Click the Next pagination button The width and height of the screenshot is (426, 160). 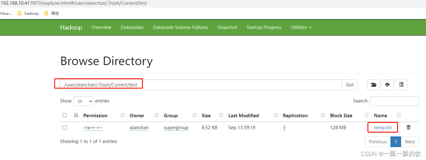click(410, 142)
